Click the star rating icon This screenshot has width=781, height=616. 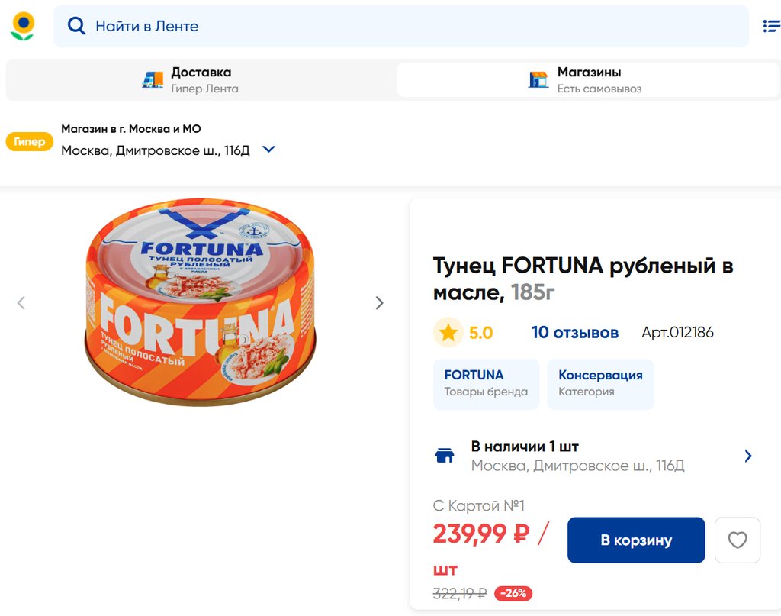(448, 333)
